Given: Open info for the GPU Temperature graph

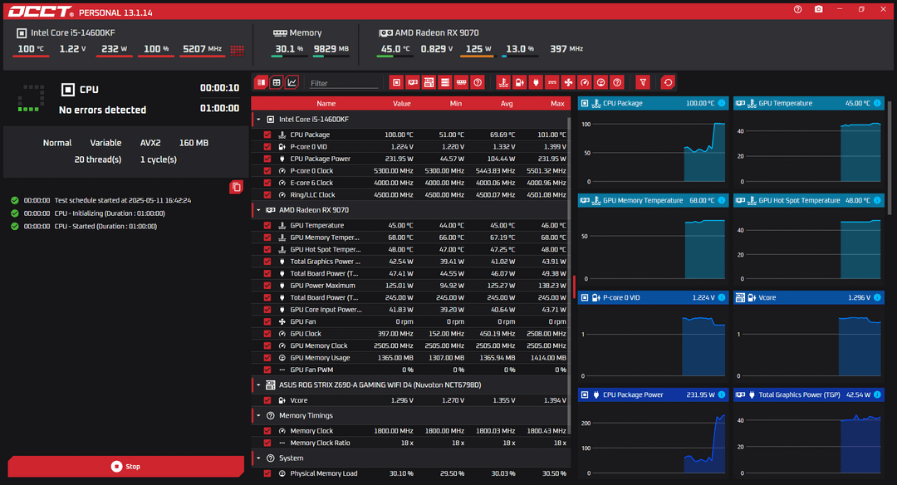Looking at the screenshot, I should pyautogui.click(x=877, y=103).
